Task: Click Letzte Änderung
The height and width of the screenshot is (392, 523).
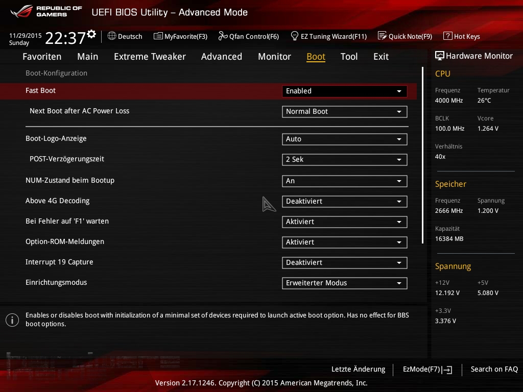Action: click(358, 369)
